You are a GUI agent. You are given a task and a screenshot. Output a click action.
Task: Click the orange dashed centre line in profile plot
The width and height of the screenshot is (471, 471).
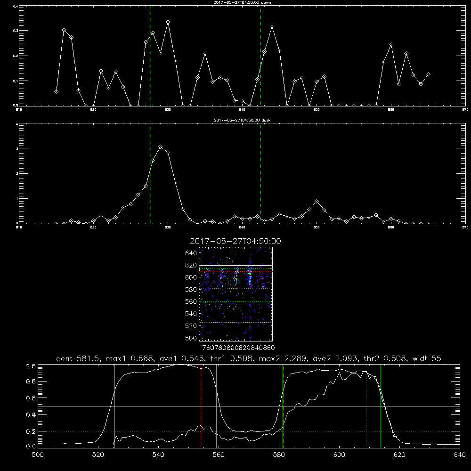[x=284, y=406]
